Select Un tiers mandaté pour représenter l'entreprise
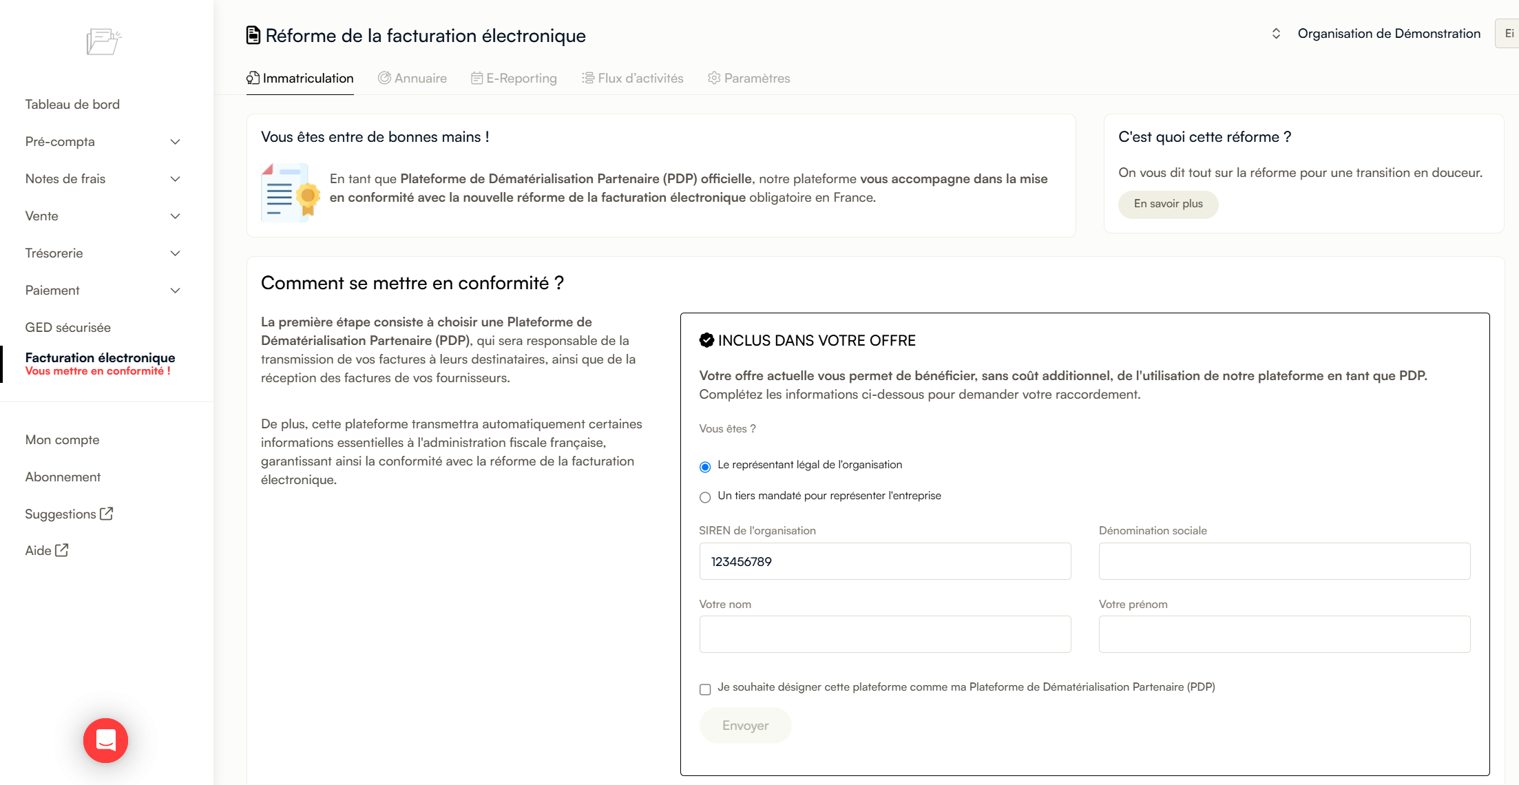 [x=705, y=497]
